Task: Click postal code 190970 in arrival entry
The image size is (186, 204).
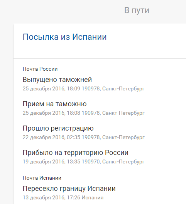Action: pos(91,161)
